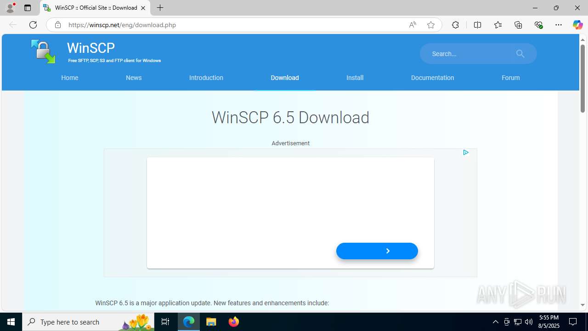The image size is (588, 331).
Task: Click the WinSCP site title link
Action: click(91, 48)
